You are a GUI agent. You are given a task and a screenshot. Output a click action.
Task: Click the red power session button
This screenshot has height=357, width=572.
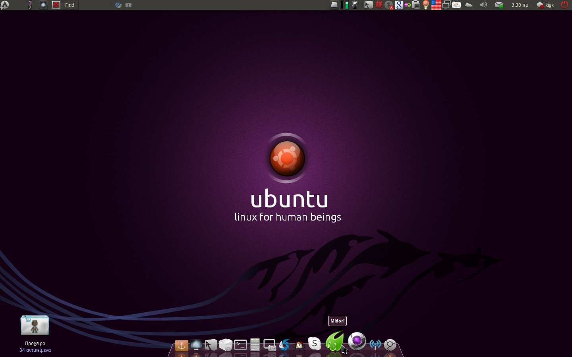564,5
